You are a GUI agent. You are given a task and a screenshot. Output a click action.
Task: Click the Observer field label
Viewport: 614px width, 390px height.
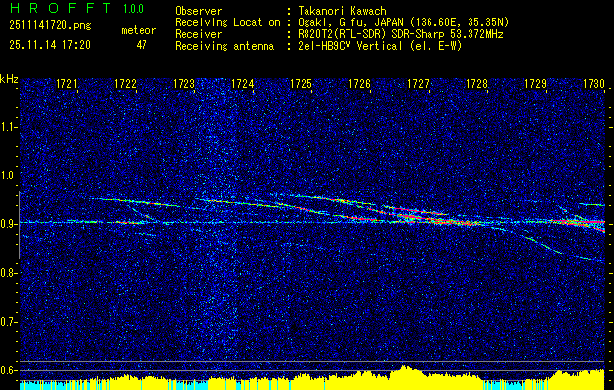198,11
